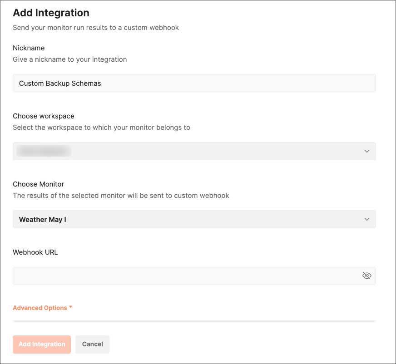Expand the Advanced Options section
The height and width of the screenshot is (364, 396).
pos(40,308)
